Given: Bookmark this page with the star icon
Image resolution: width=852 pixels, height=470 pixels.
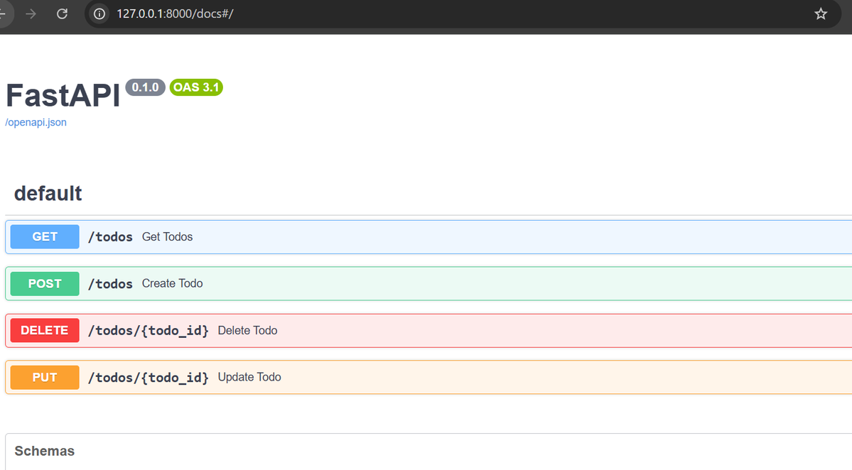Looking at the screenshot, I should coord(821,13).
